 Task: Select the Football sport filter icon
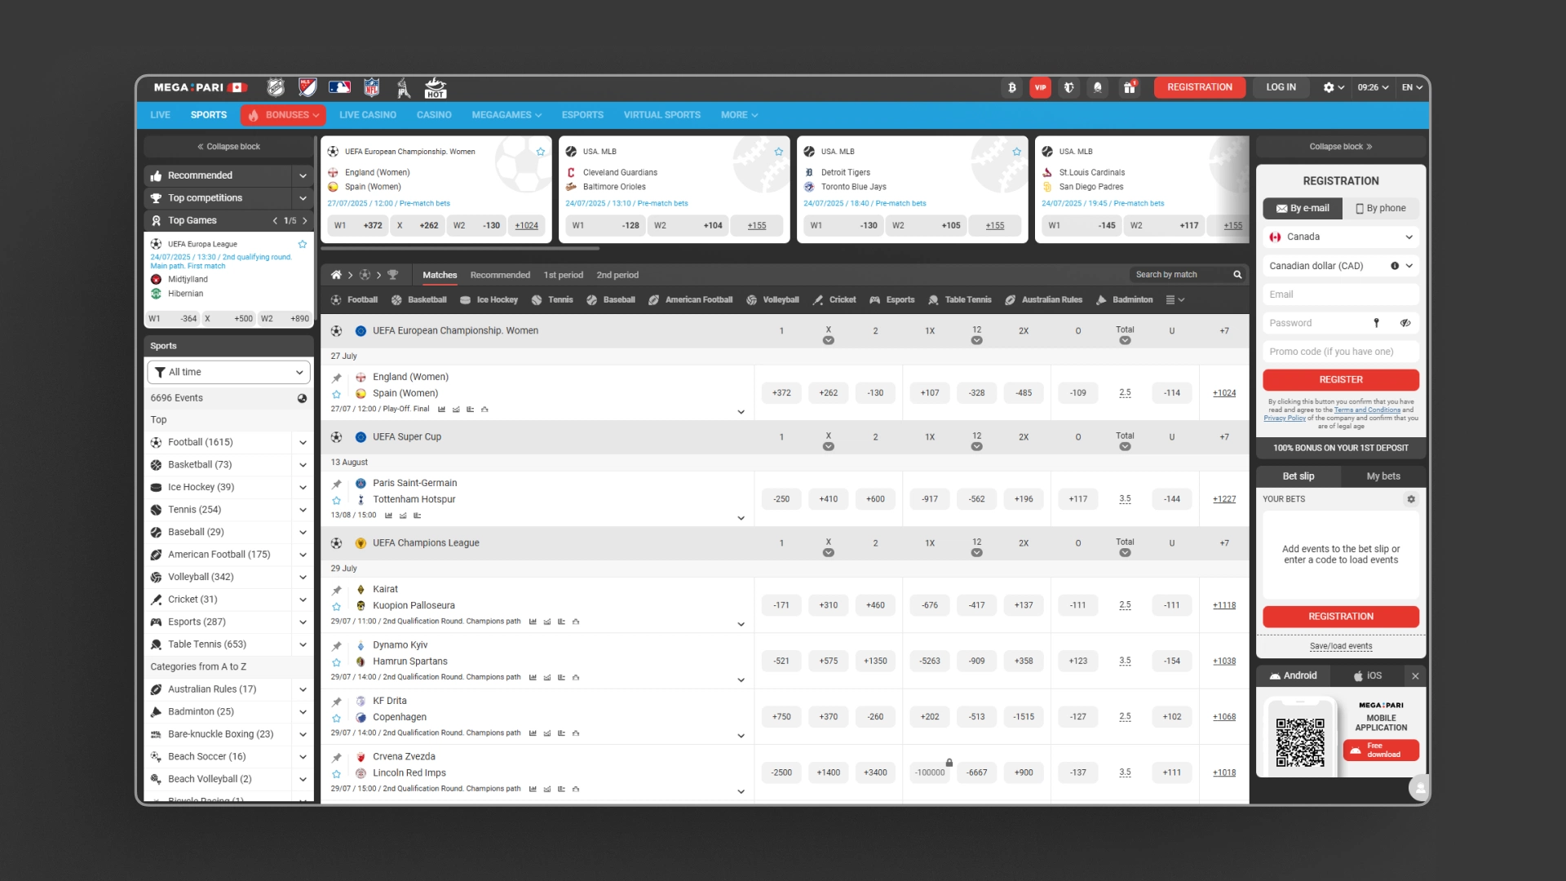(x=336, y=300)
